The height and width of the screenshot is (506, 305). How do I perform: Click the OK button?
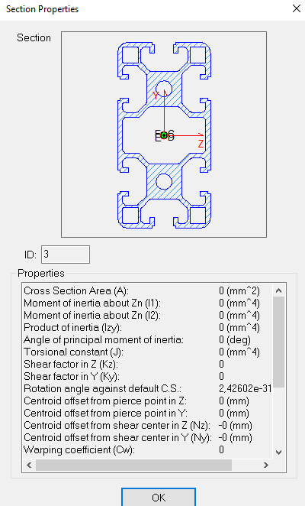159,497
